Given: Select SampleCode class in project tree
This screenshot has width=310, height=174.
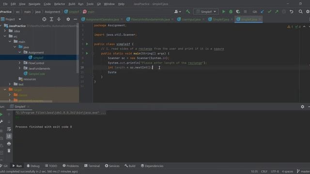Looking at the screenshot, I should coord(37,73).
